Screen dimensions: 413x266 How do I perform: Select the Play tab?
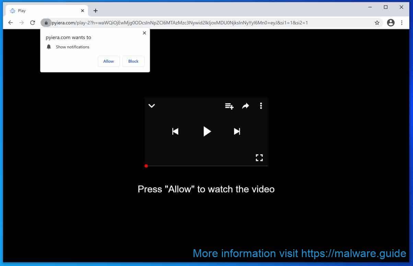(x=47, y=11)
